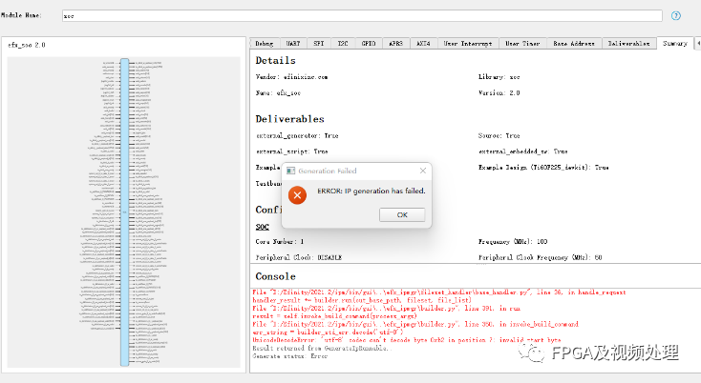Switch to the I2C tab

(x=343, y=44)
